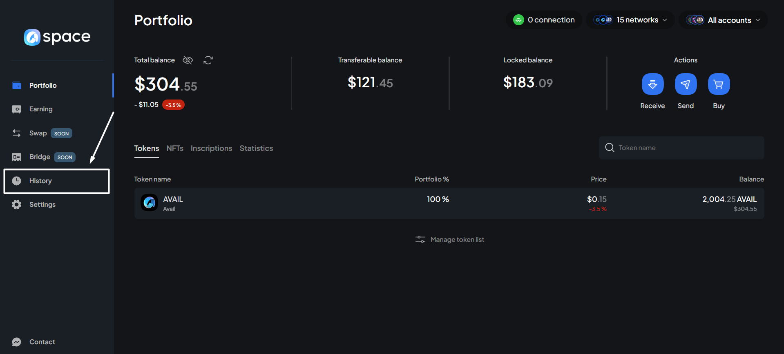Open the Statistics tab
784x354 pixels.
256,148
